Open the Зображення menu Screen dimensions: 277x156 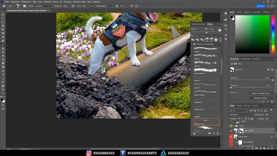coord(26,2)
